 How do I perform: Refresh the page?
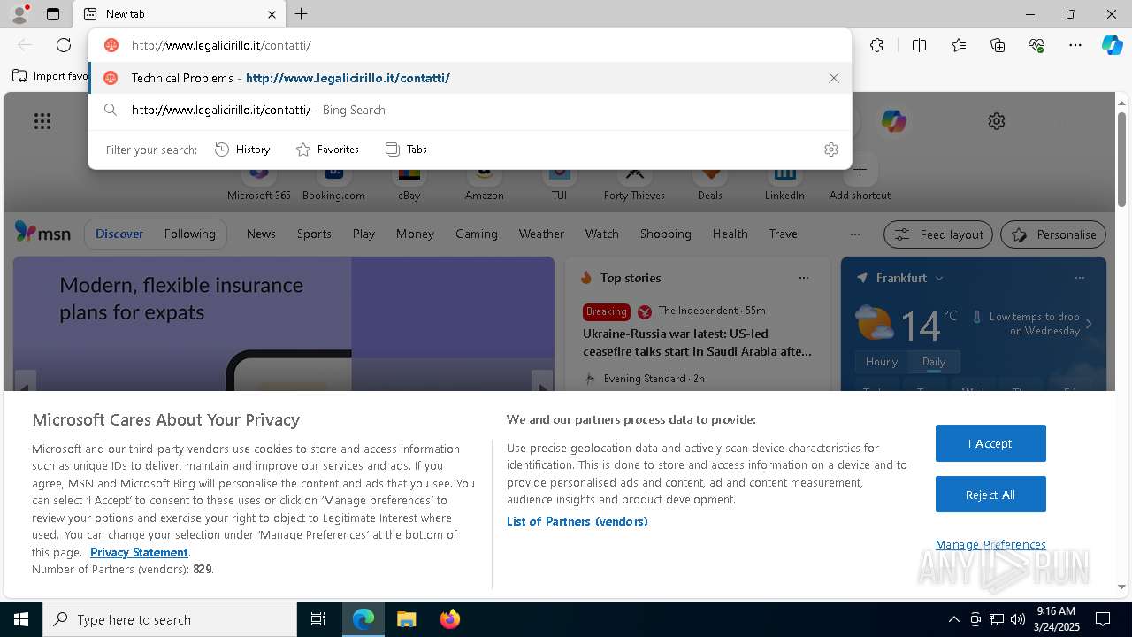[64, 45]
